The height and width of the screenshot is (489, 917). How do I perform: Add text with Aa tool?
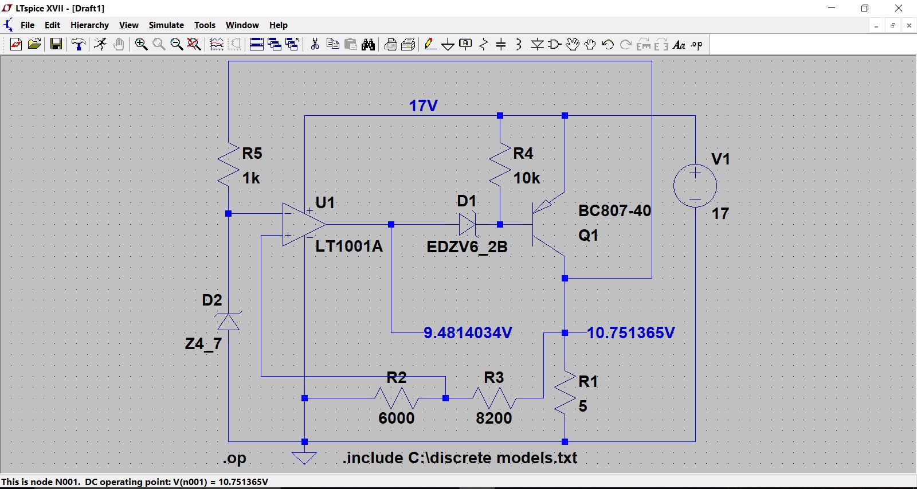pyautogui.click(x=679, y=44)
